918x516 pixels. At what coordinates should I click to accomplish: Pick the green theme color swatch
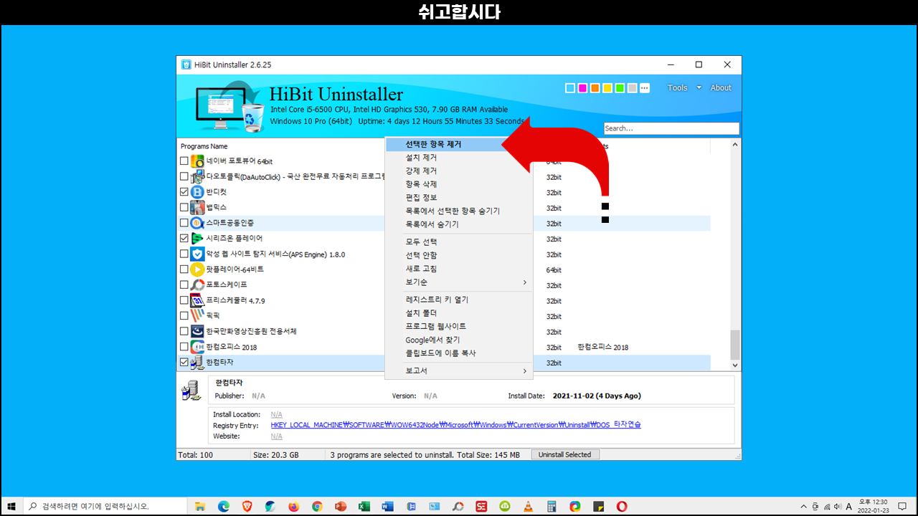click(x=620, y=88)
